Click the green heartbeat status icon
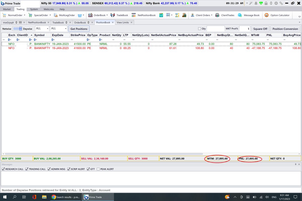The height and width of the screenshot is (201, 302). [261, 3]
